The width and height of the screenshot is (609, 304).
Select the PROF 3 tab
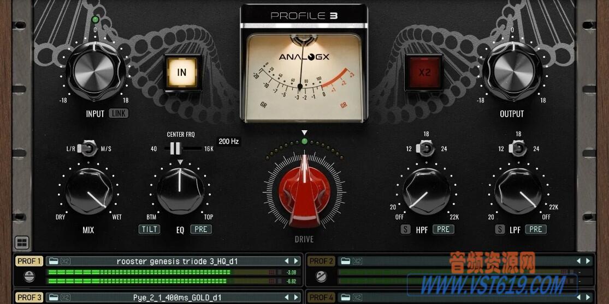(x=29, y=297)
